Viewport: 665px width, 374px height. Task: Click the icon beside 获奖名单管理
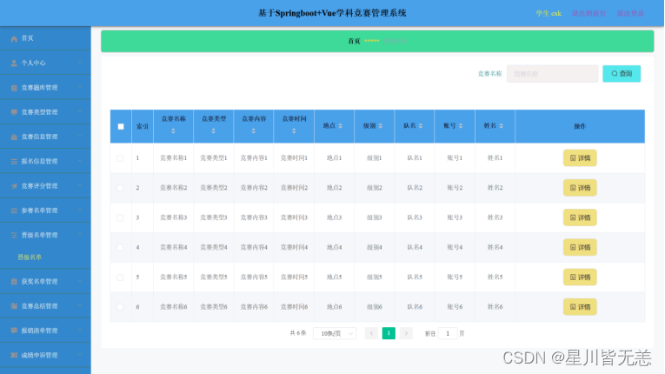click(x=14, y=282)
